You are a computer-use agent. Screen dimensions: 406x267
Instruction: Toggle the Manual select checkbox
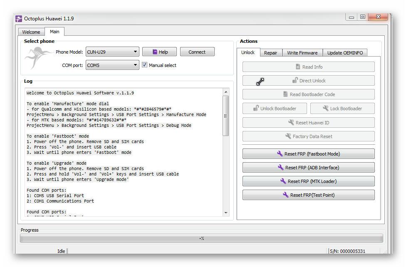pyautogui.click(x=144, y=65)
